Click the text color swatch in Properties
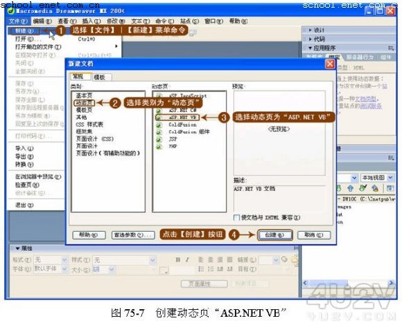This screenshot has height=323, width=402. coord(164,270)
